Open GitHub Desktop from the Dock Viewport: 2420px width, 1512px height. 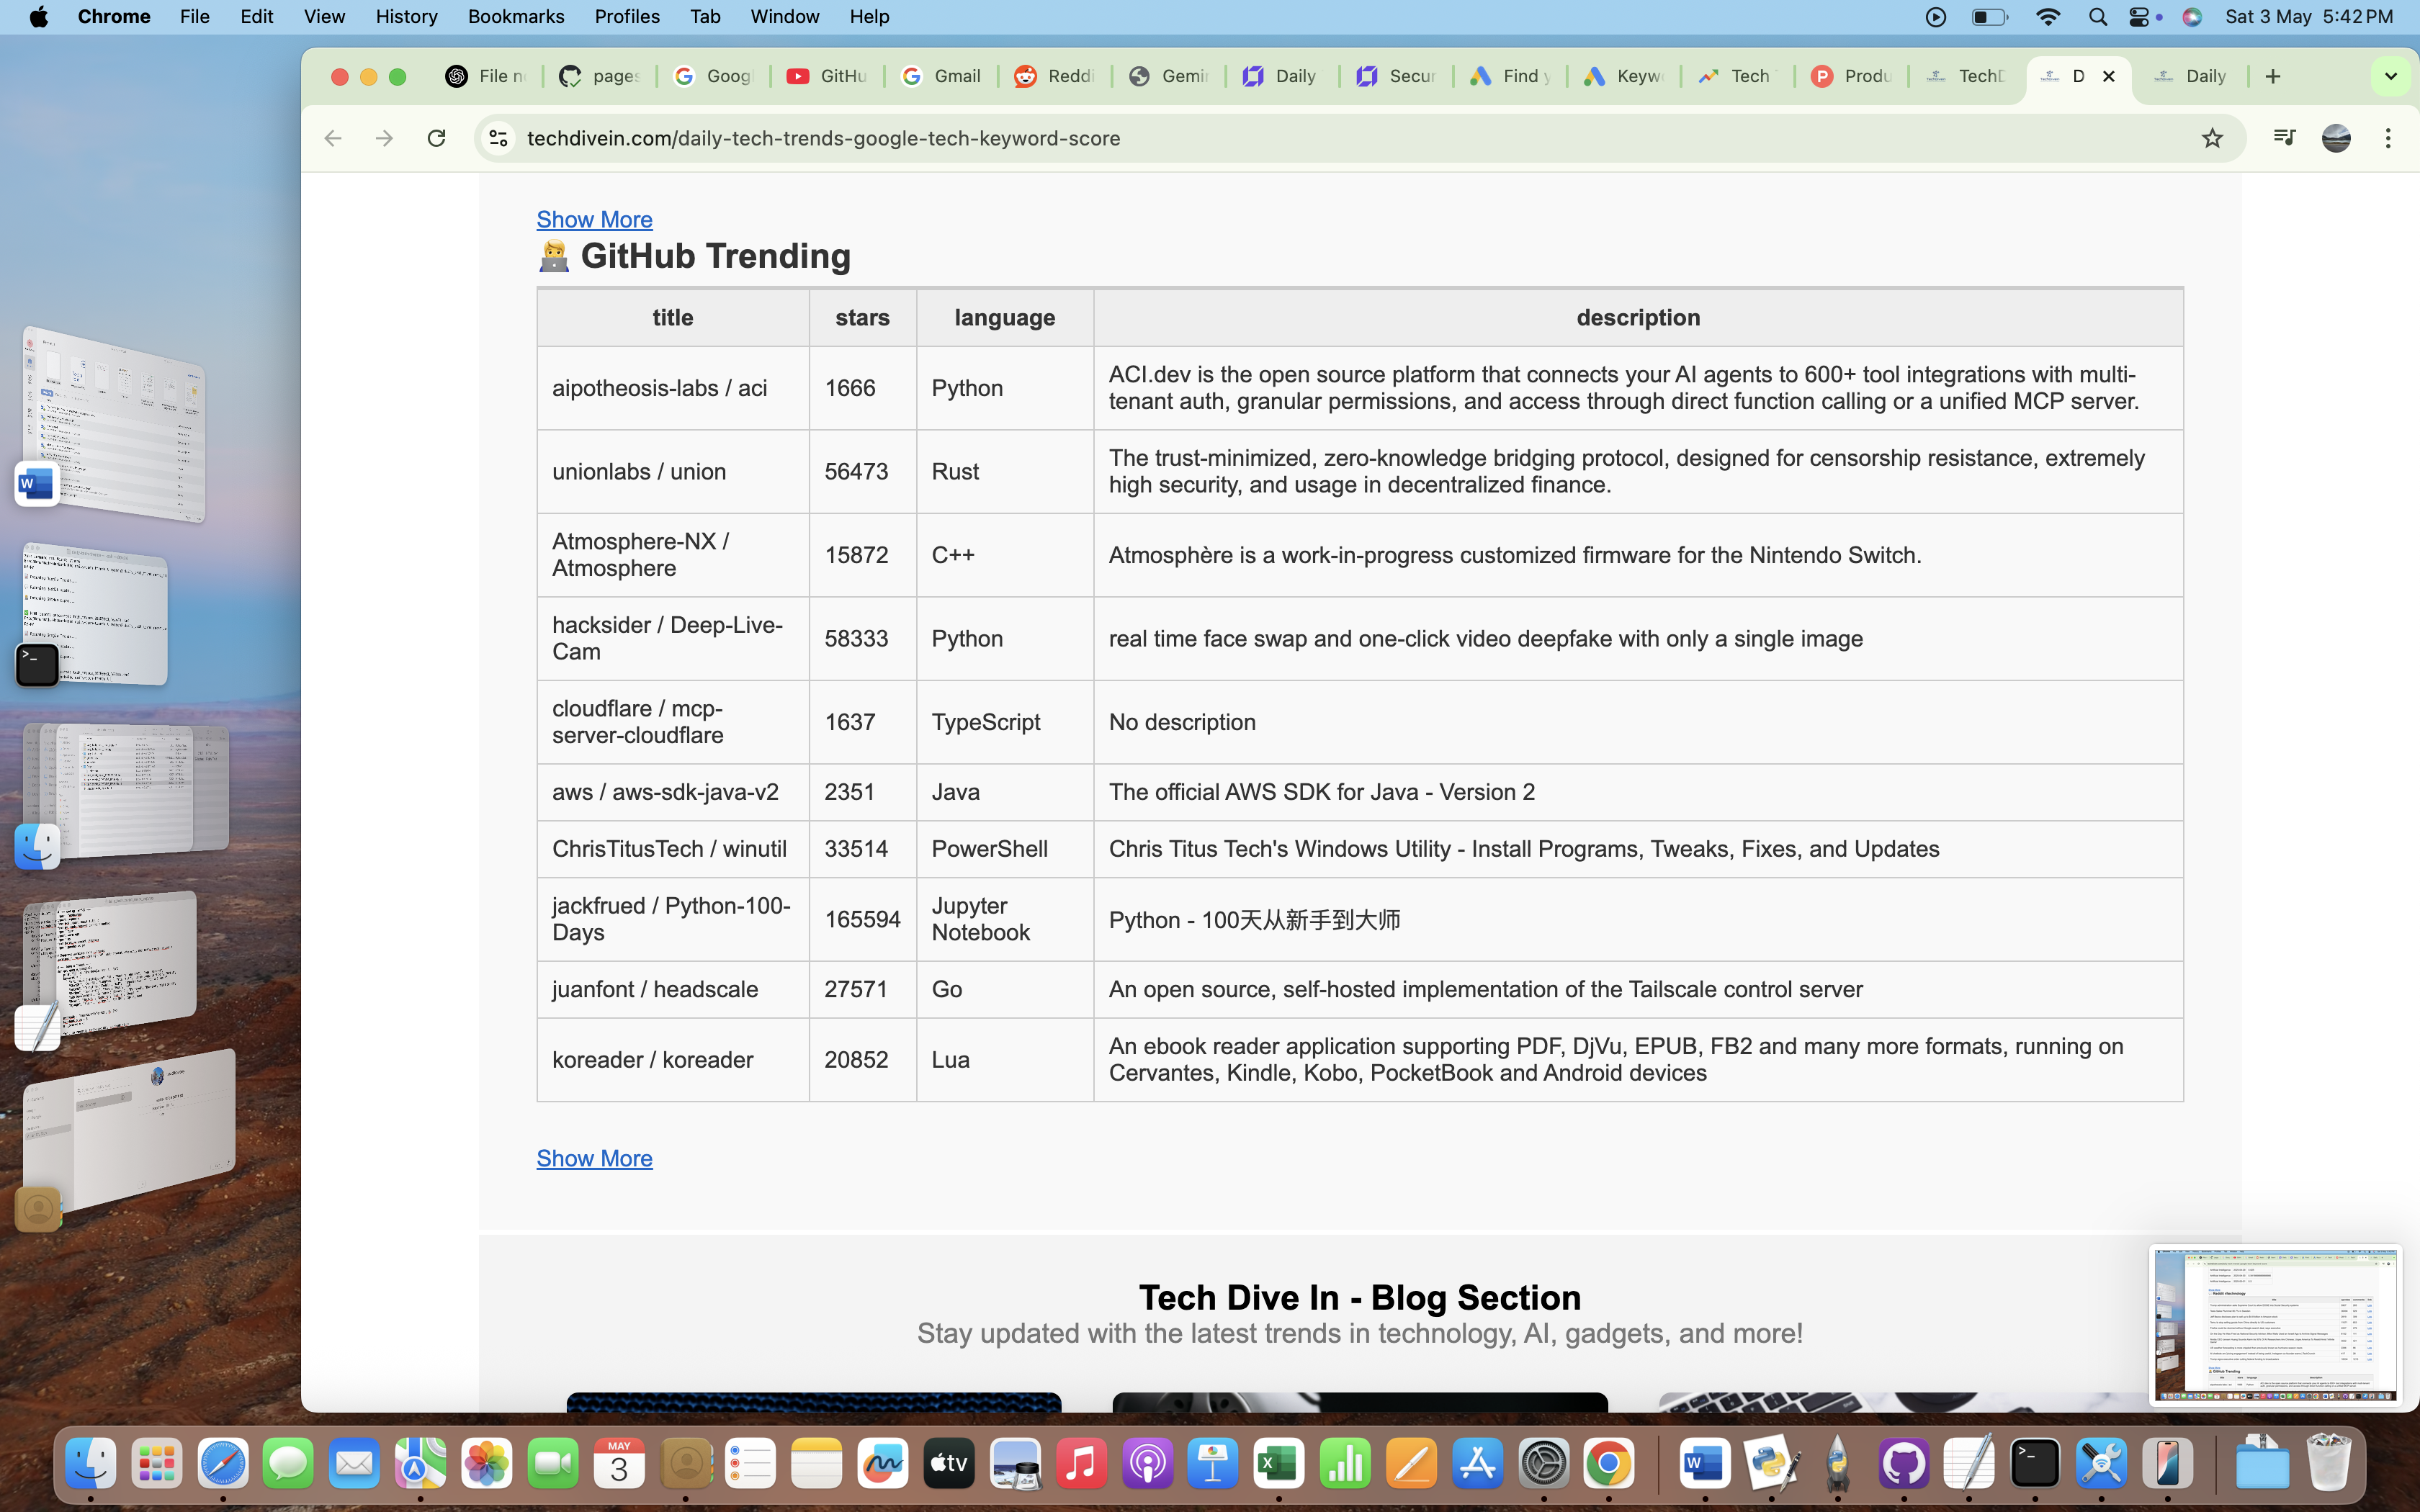pos(1903,1464)
